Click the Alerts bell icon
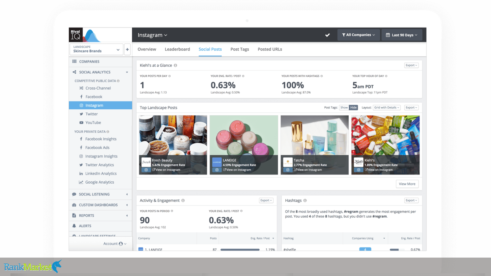491x276 pixels. pyautogui.click(x=74, y=226)
